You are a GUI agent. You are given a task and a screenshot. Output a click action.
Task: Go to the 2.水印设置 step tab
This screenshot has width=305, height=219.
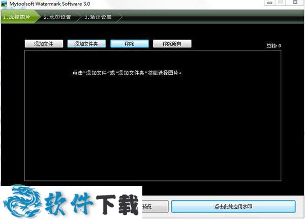click(x=57, y=17)
